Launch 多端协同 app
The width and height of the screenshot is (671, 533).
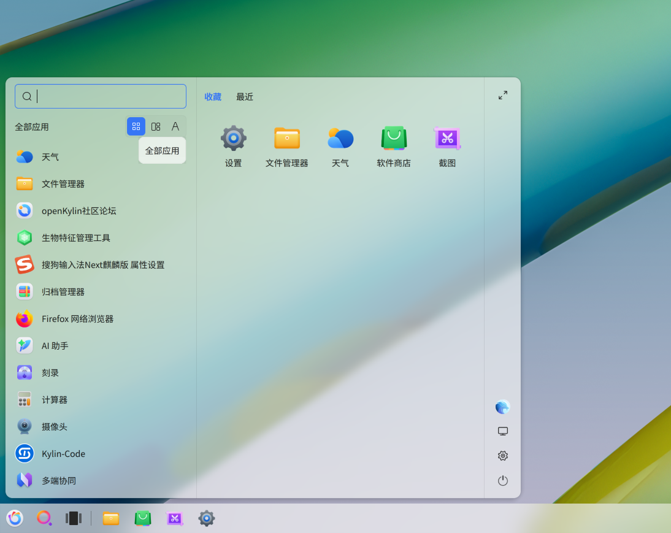[x=101, y=480]
